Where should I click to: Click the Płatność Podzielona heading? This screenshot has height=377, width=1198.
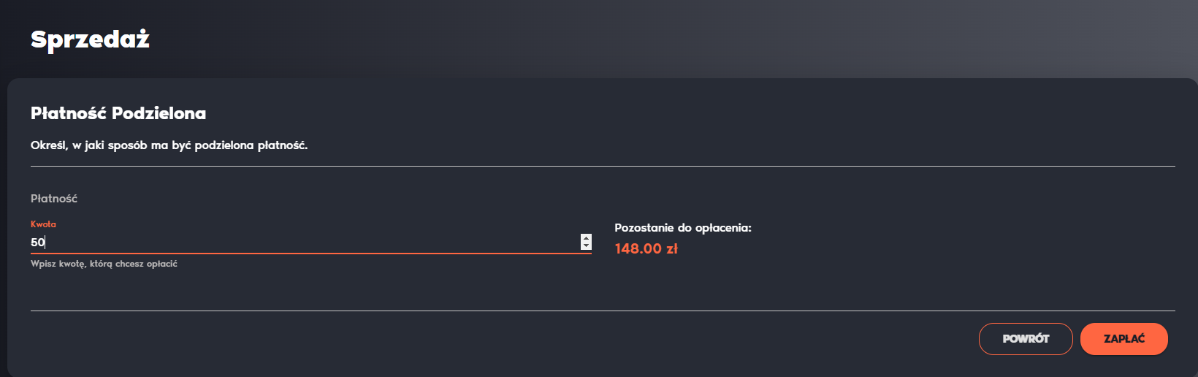tap(118, 113)
